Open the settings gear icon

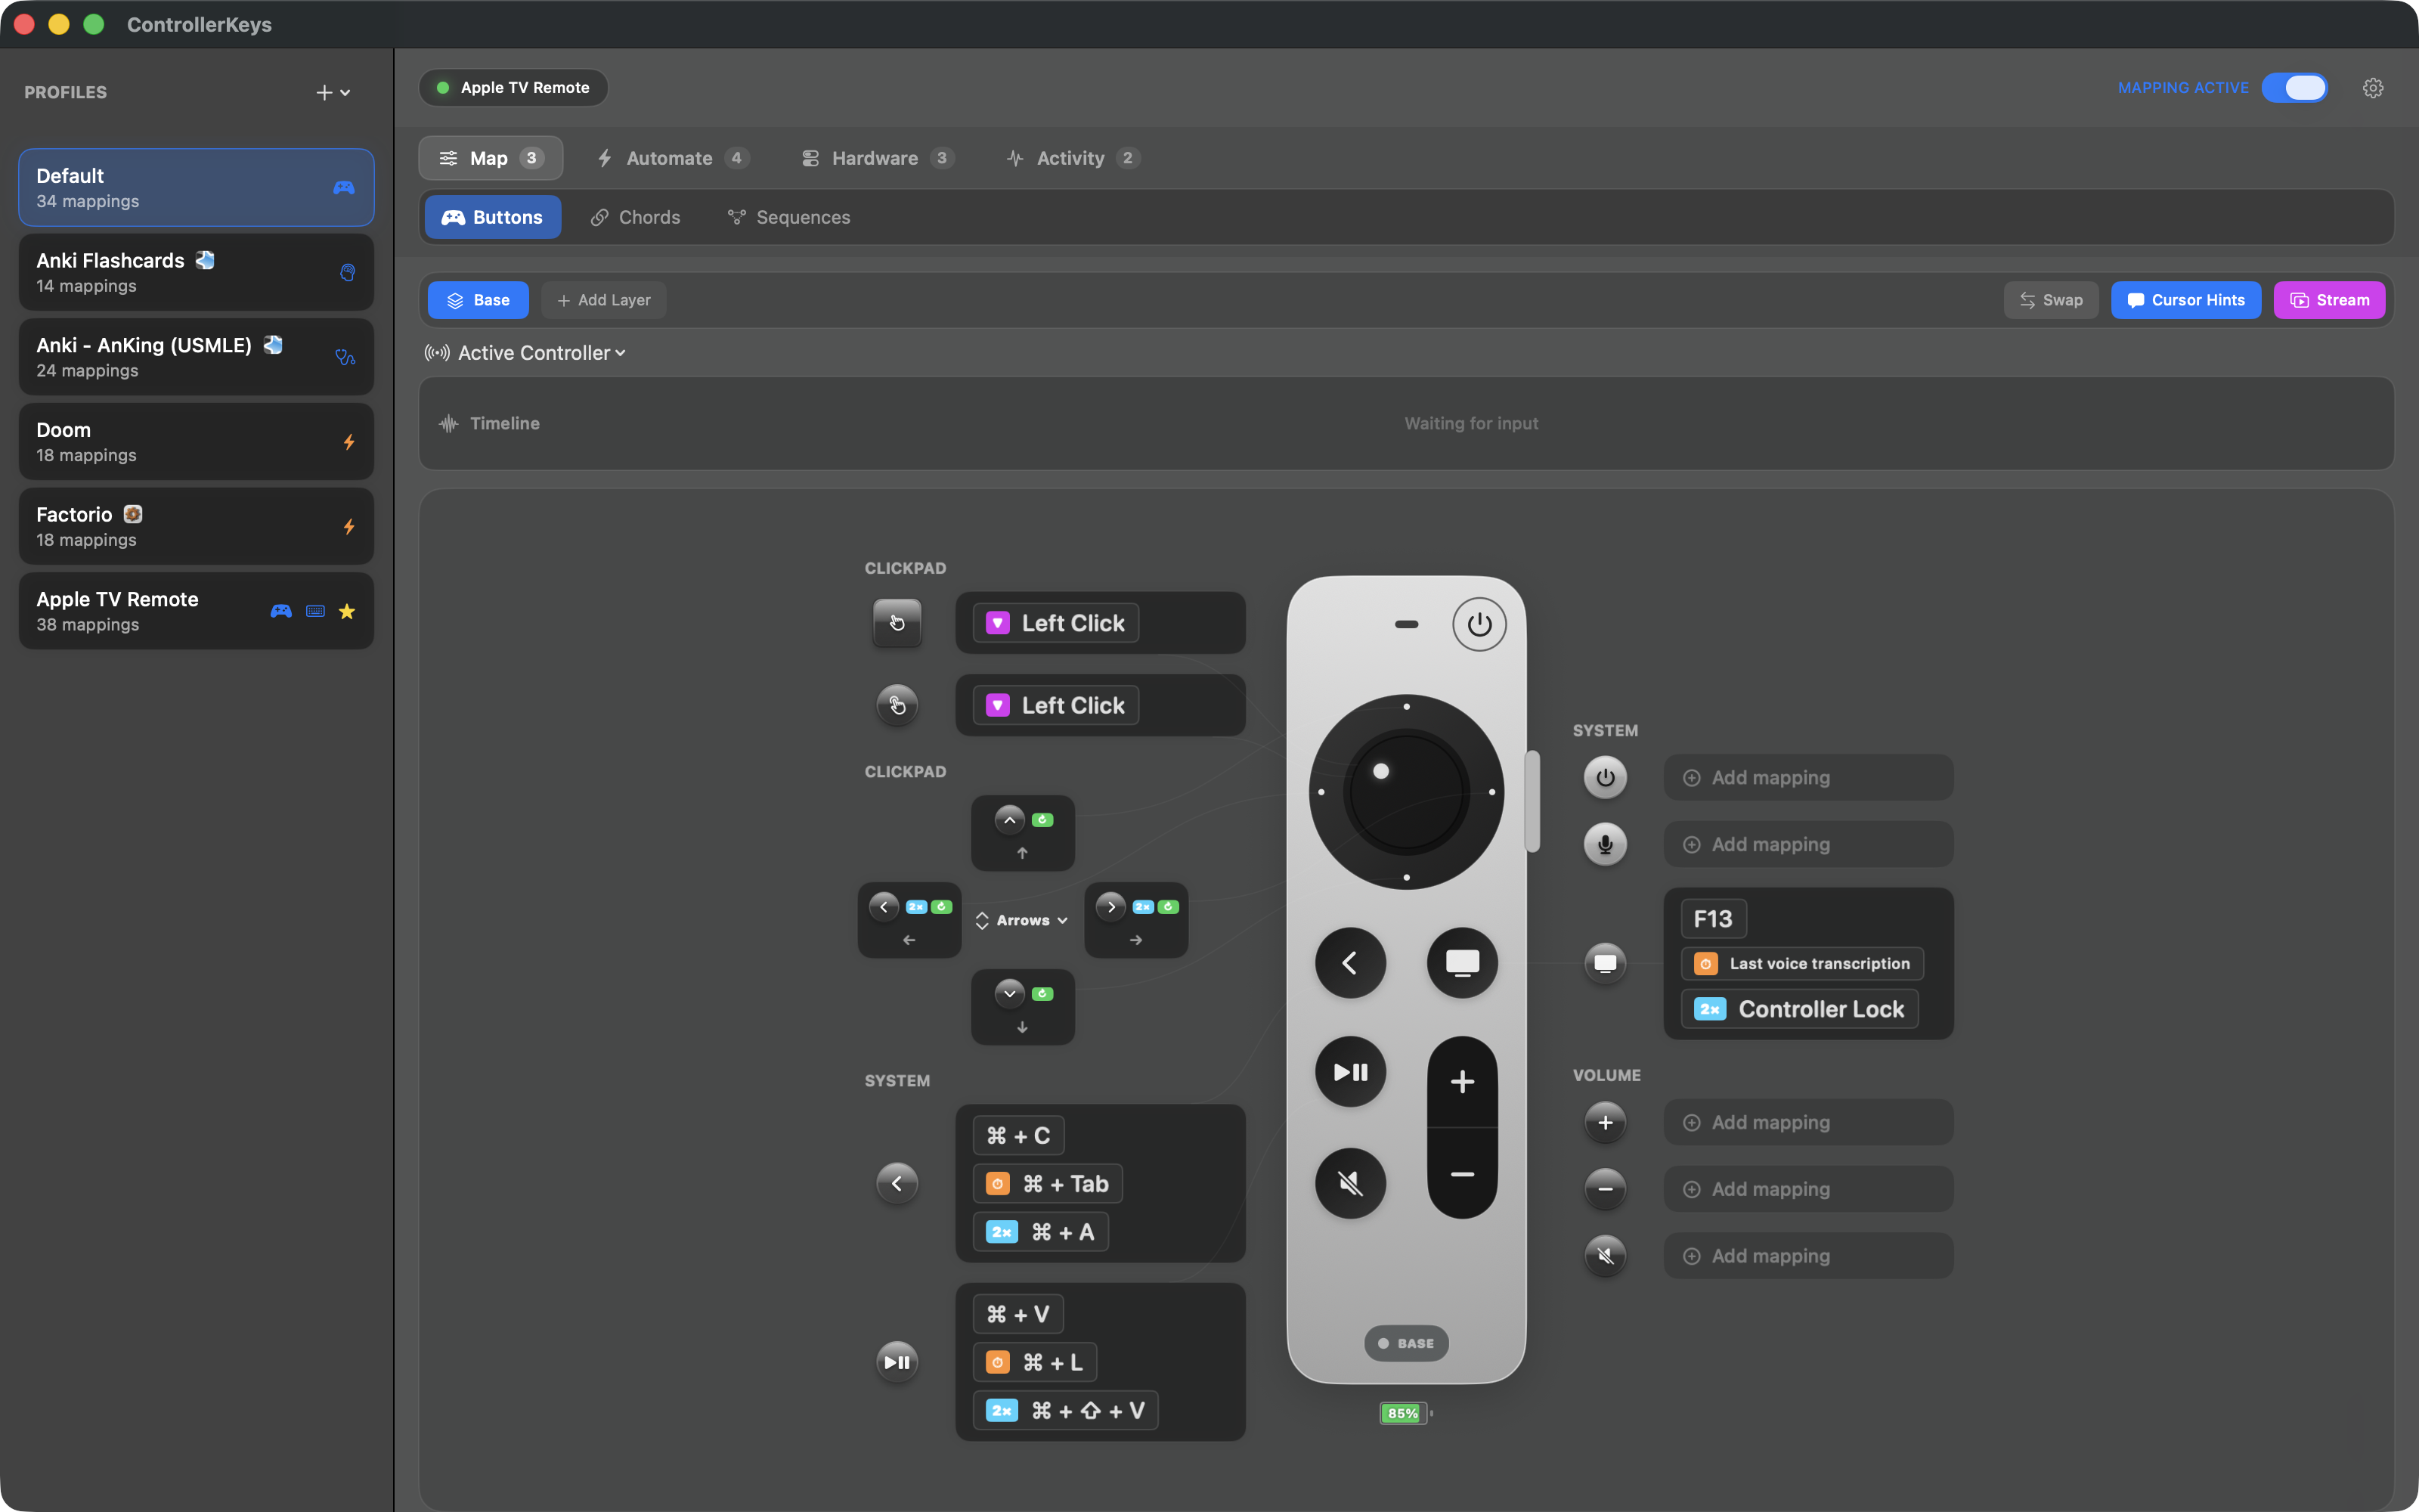(x=2373, y=88)
